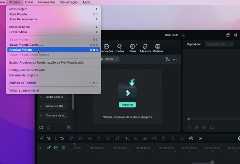The height and width of the screenshot is (164, 240).
Task: Open the Adesivos tab
Action: tap(145, 48)
